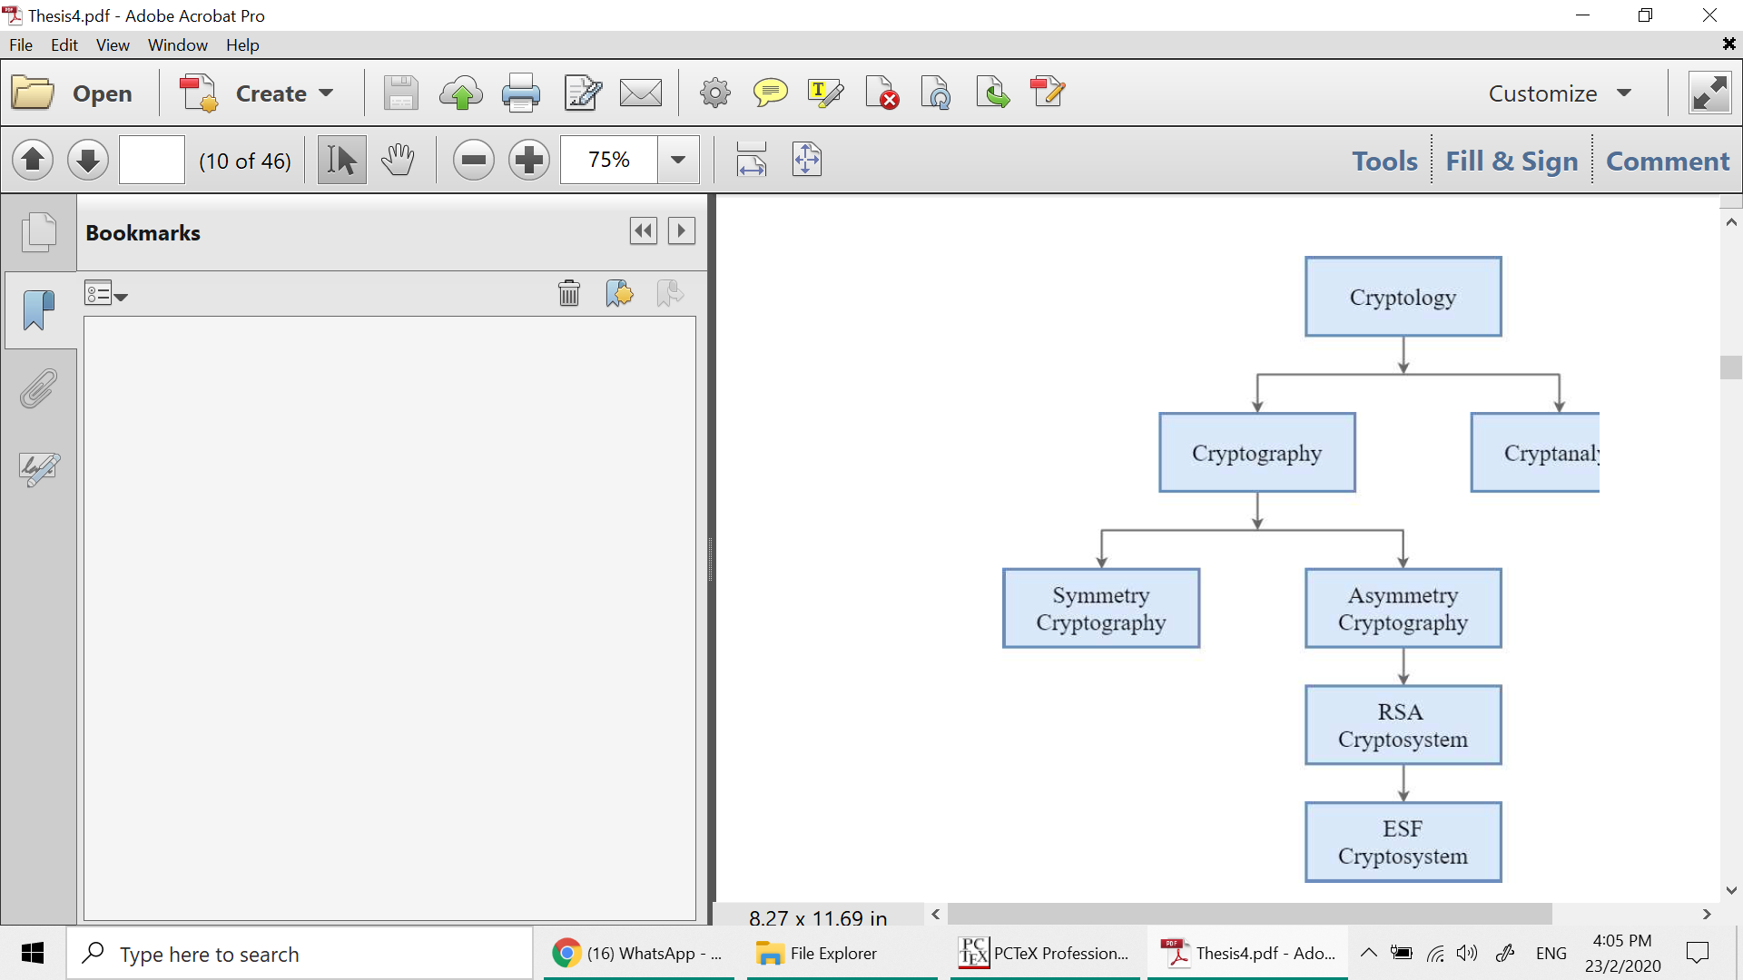Viewport: 1743px width, 980px height.
Task: Collapse the Bookmarks navigation pane
Action: pos(644,230)
